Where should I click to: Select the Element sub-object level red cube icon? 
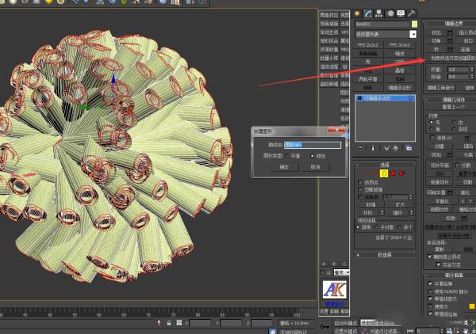[x=401, y=173]
